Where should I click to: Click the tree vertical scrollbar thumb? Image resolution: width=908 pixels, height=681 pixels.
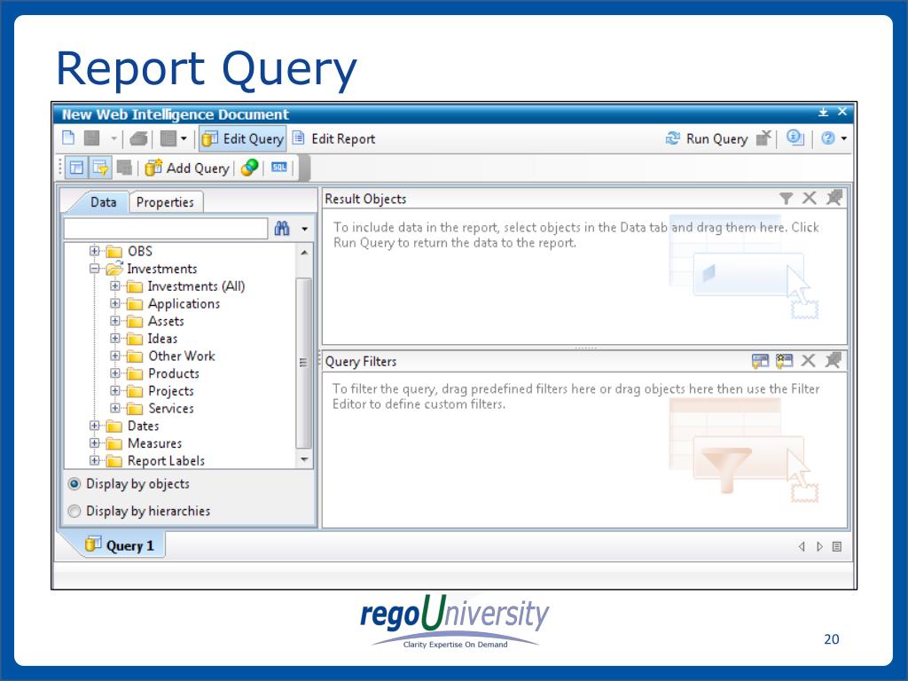click(x=304, y=363)
